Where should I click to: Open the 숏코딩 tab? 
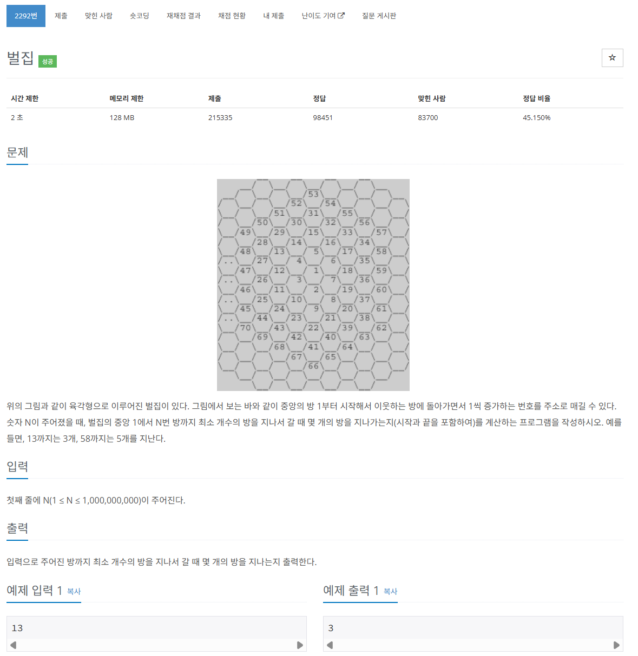(140, 16)
